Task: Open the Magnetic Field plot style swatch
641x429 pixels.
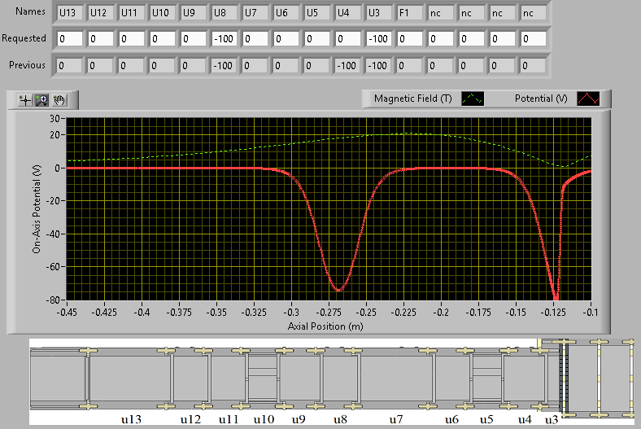Action: click(x=473, y=98)
